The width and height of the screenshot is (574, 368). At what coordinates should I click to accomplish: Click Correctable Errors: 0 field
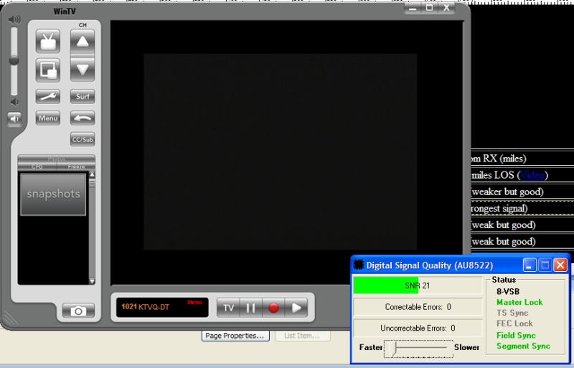click(x=418, y=307)
